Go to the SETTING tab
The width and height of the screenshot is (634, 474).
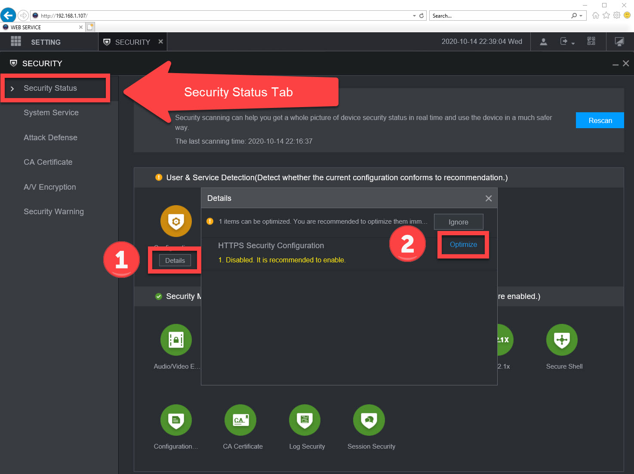pos(46,42)
